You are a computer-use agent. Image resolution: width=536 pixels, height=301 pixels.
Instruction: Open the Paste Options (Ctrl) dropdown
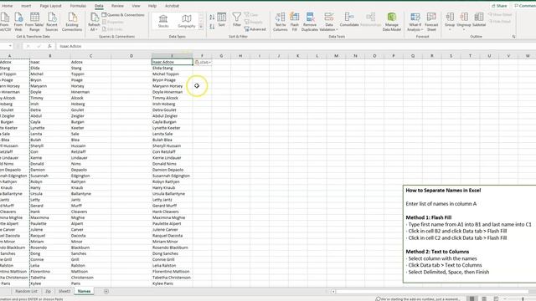(x=203, y=63)
